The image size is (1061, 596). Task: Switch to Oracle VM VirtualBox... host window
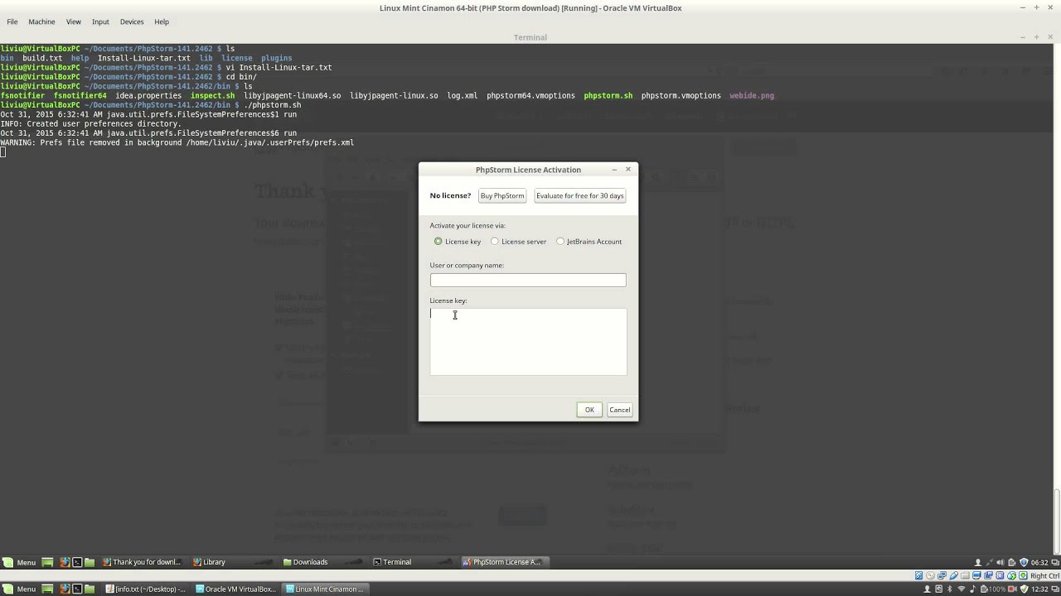coord(235,589)
